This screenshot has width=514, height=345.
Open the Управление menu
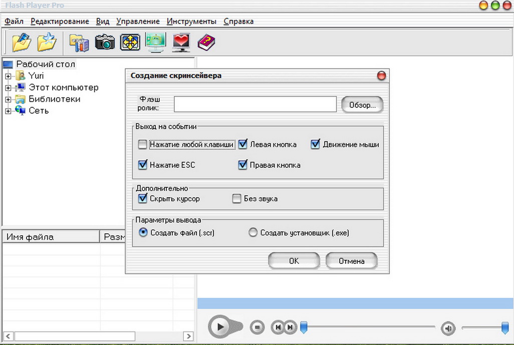point(138,22)
